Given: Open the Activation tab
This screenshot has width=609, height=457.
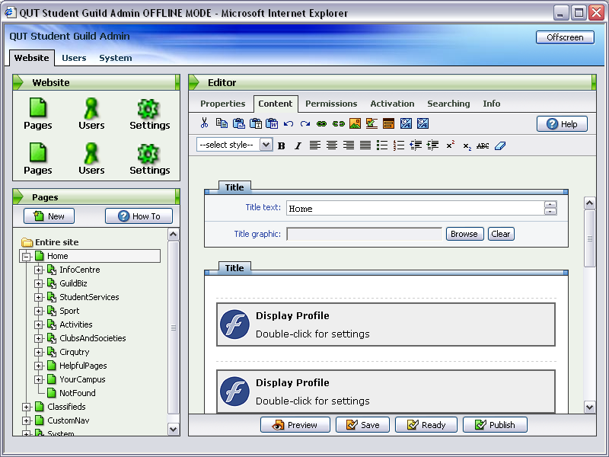Looking at the screenshot, I should click(392, 104).
